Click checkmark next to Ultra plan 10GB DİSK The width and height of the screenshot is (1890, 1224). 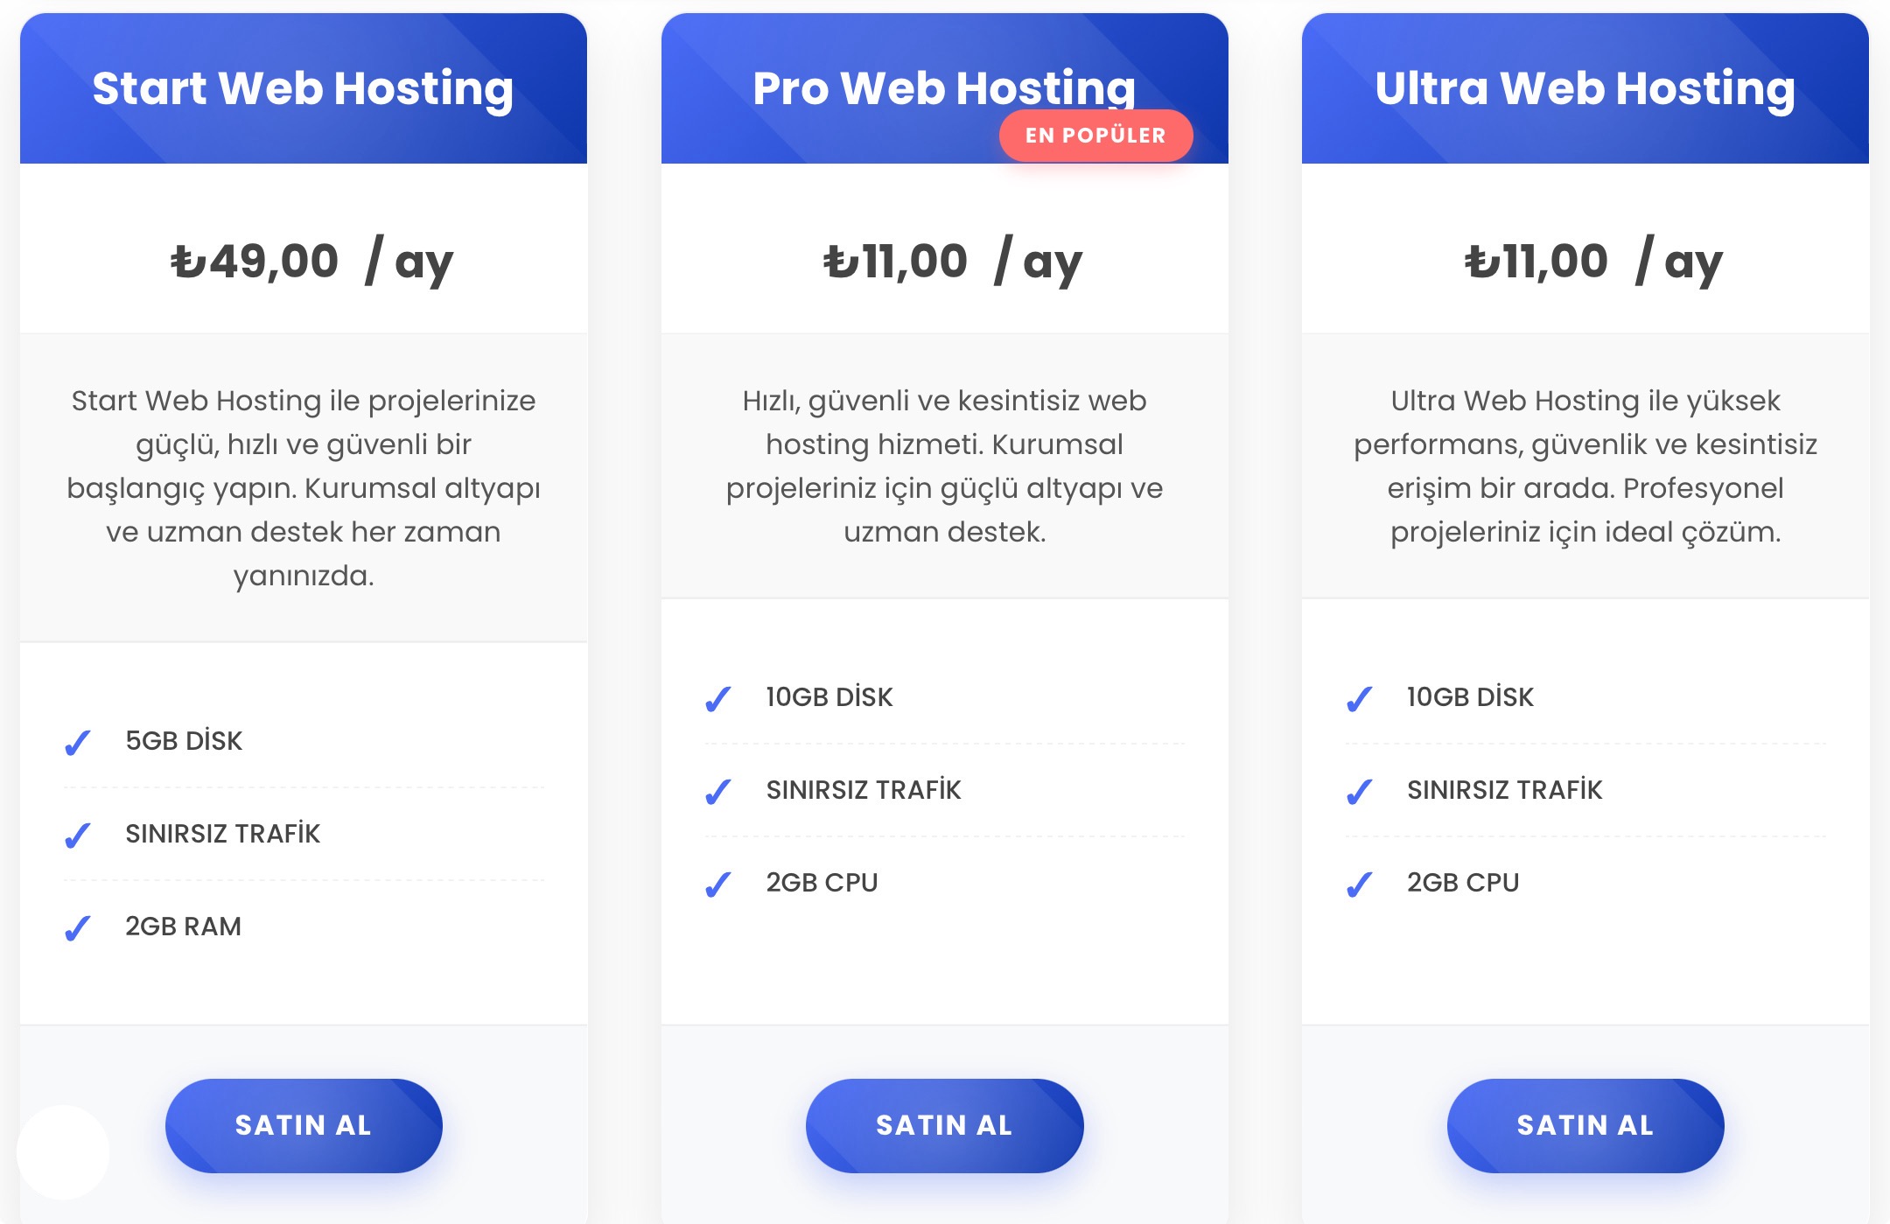point(1359,699)
